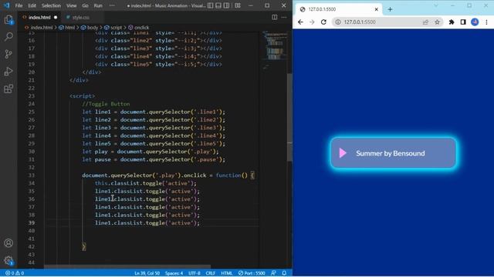The image size is (494, 277).
Task: Open Source Control view
Action: 8,54
